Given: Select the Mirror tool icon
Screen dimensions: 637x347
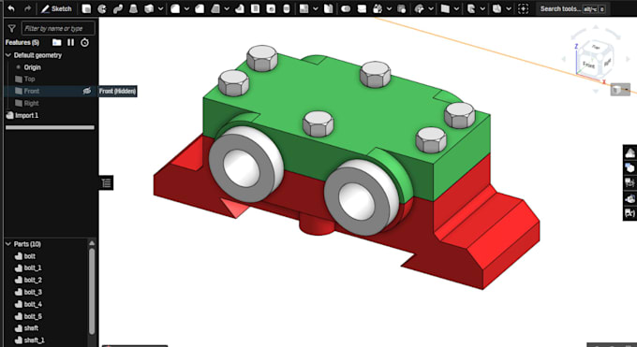Looking at the screenshot, I should click(x=328, y=8).
